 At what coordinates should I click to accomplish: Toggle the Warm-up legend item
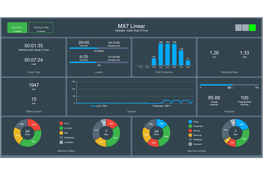pyautogui.click(x=198, y=135)
